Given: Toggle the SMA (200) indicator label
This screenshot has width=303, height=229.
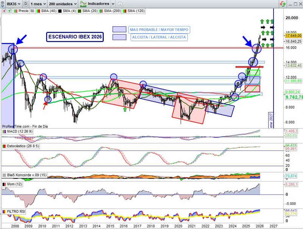Looking at the screenshot, I should coord(112,11).
